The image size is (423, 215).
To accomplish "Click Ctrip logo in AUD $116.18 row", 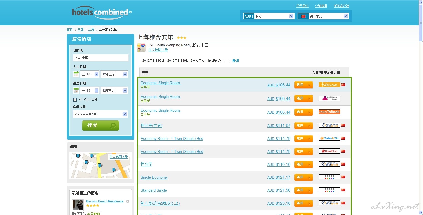I will point(329,164).
